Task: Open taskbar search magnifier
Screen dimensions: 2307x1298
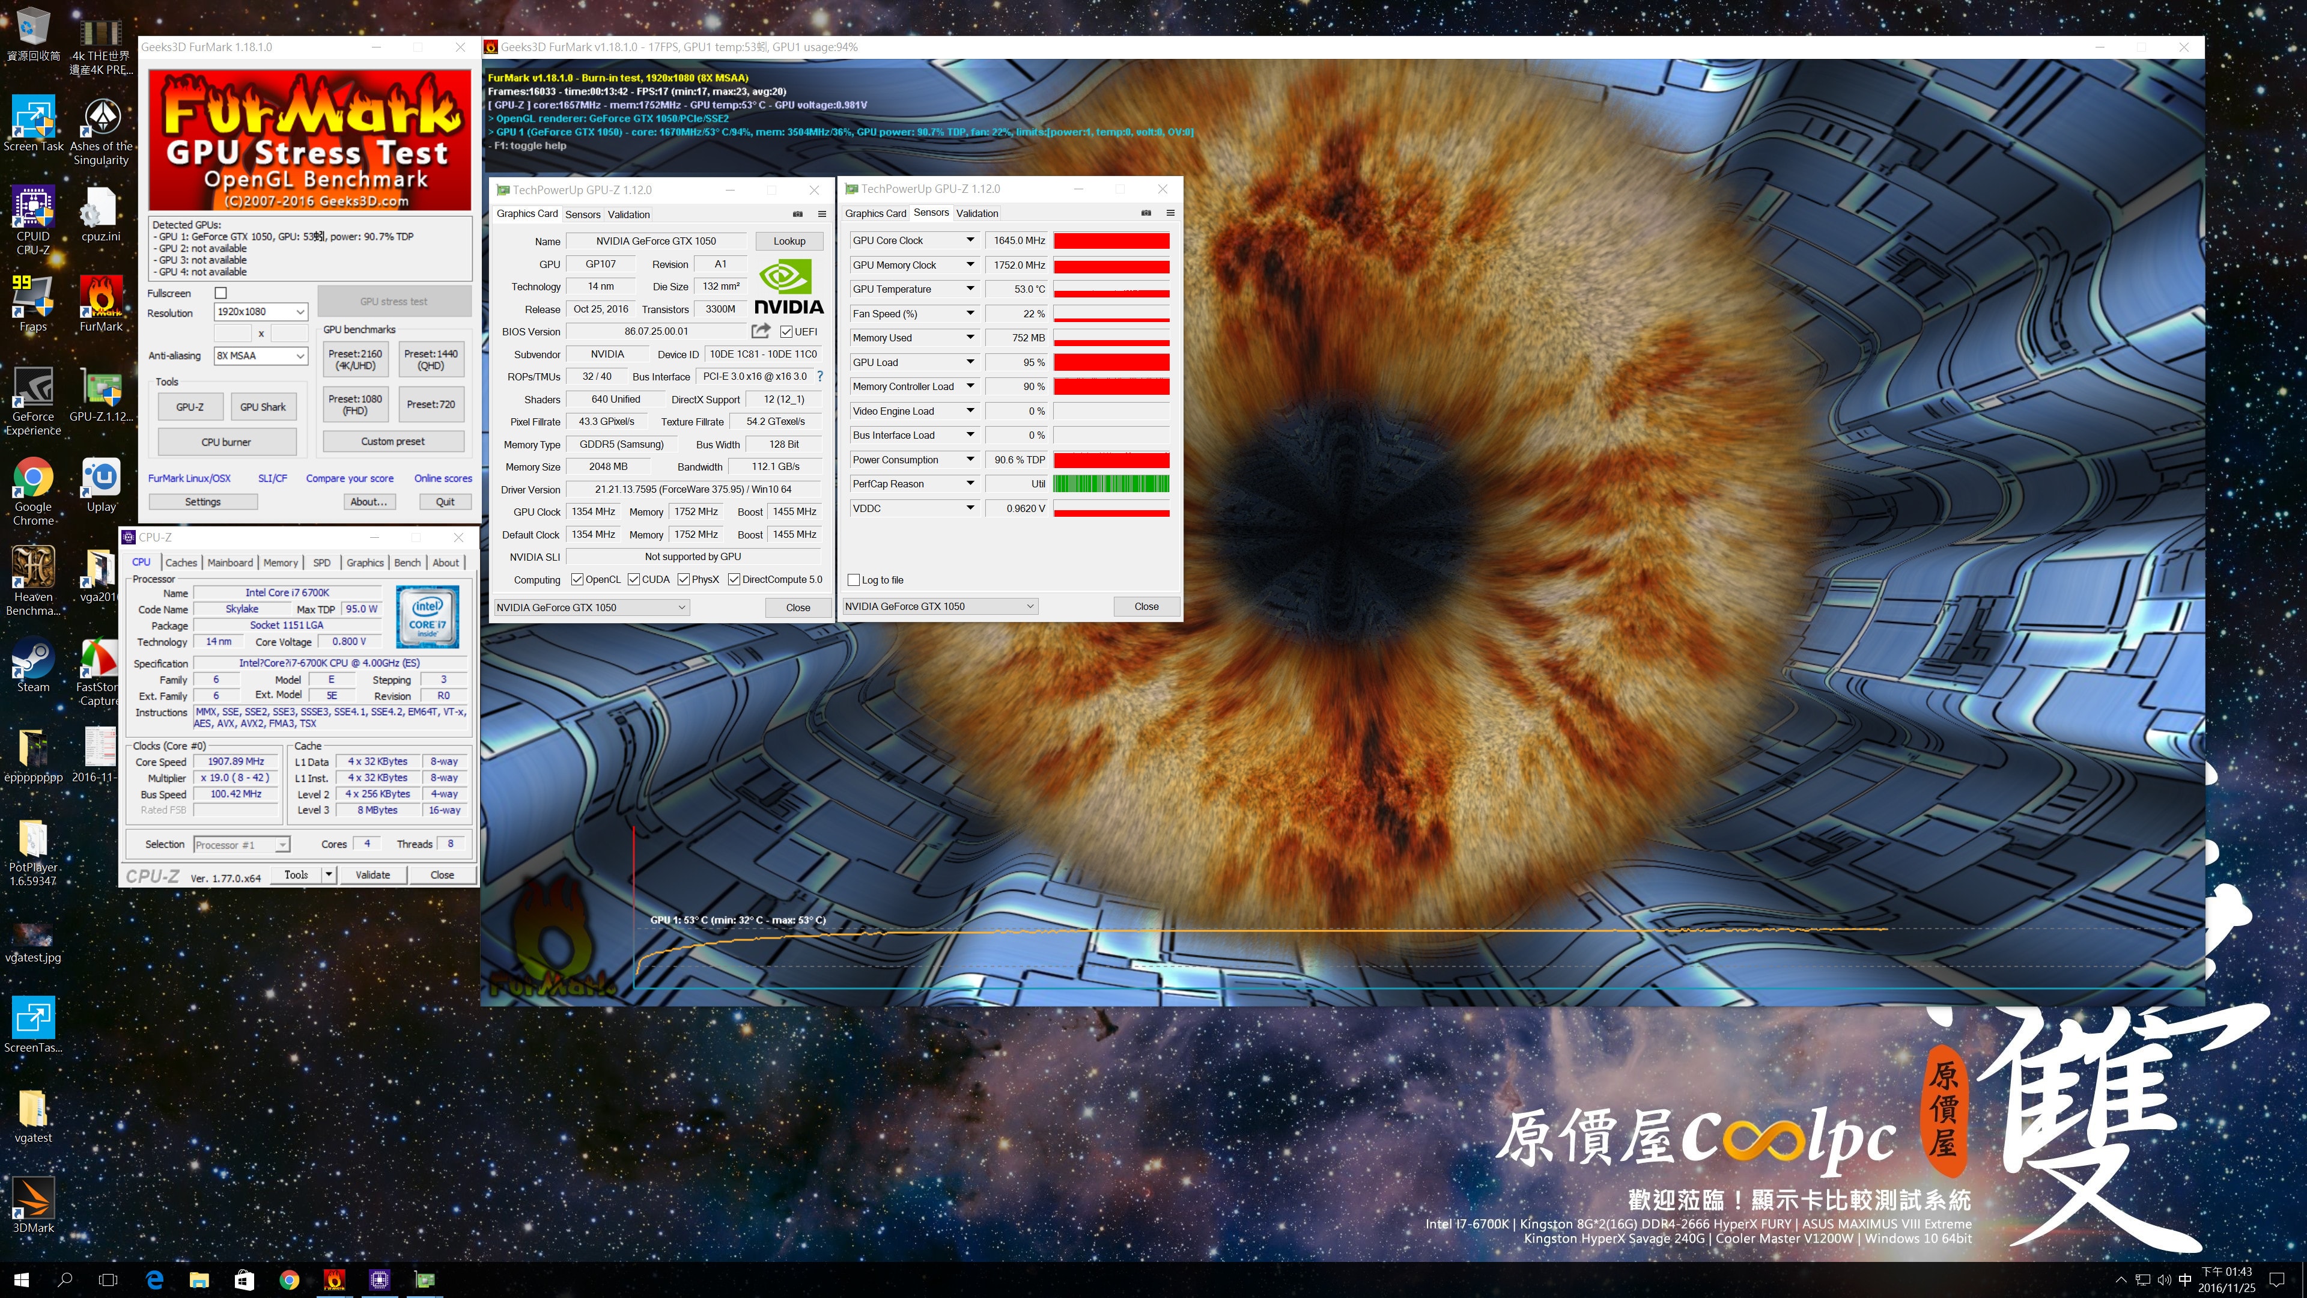Action: click(64, 1280)
